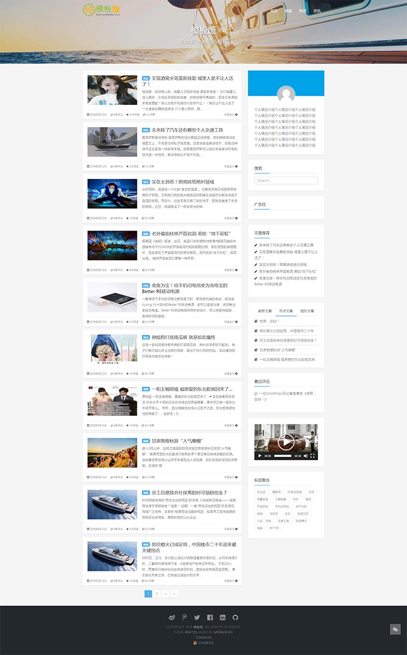Open article 未来除了汽车还有哪些个人交通工具

coord(187,130)
